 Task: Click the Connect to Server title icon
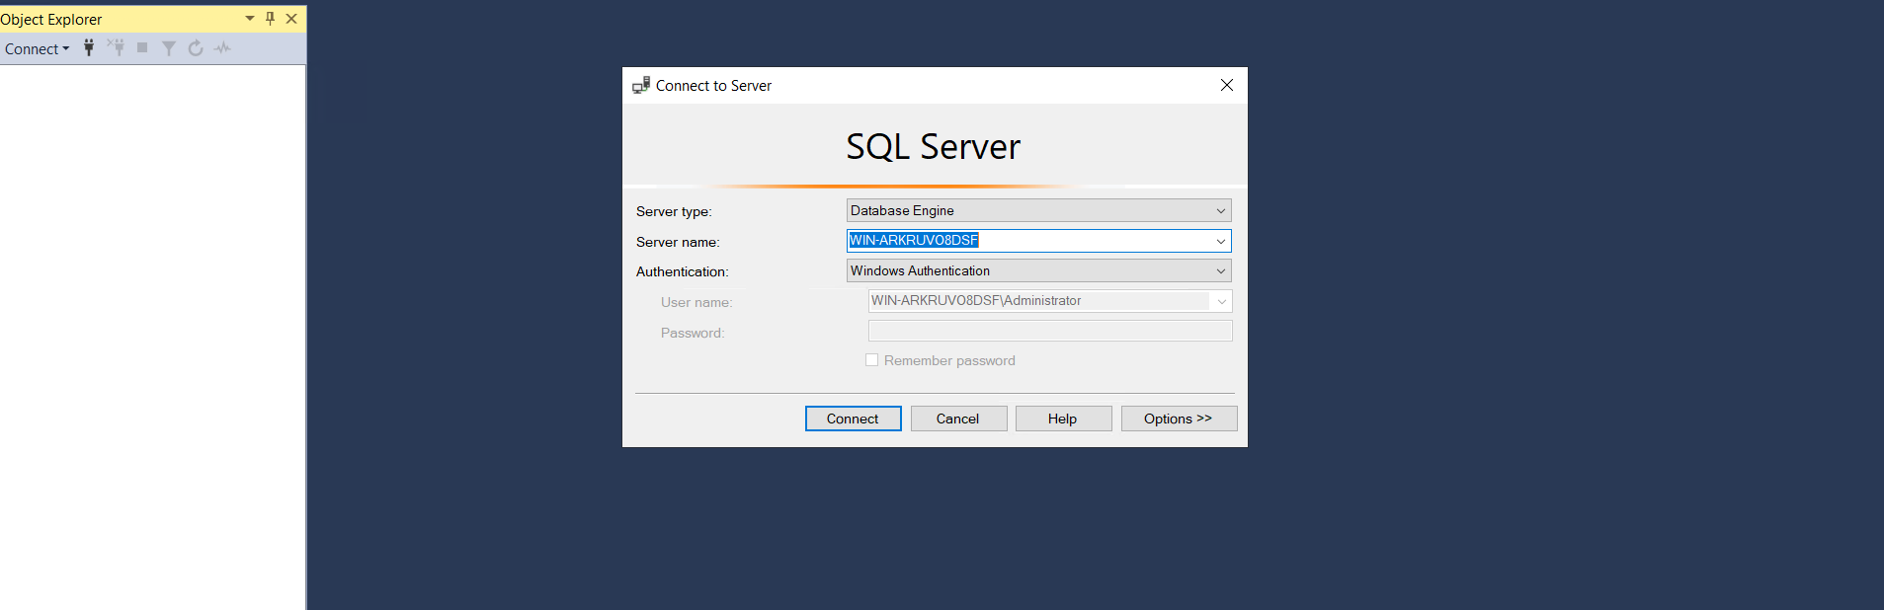[x=641, y=85]
